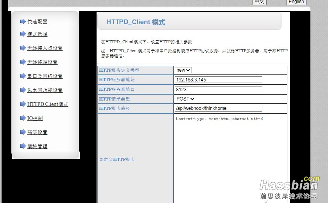Select the HTTPD Client模式 menu link
This screenshot has height=203, width=328.
48,104
